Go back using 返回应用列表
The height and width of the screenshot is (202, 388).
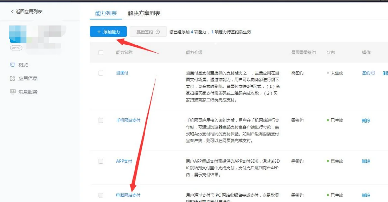[x=26, y=12]
